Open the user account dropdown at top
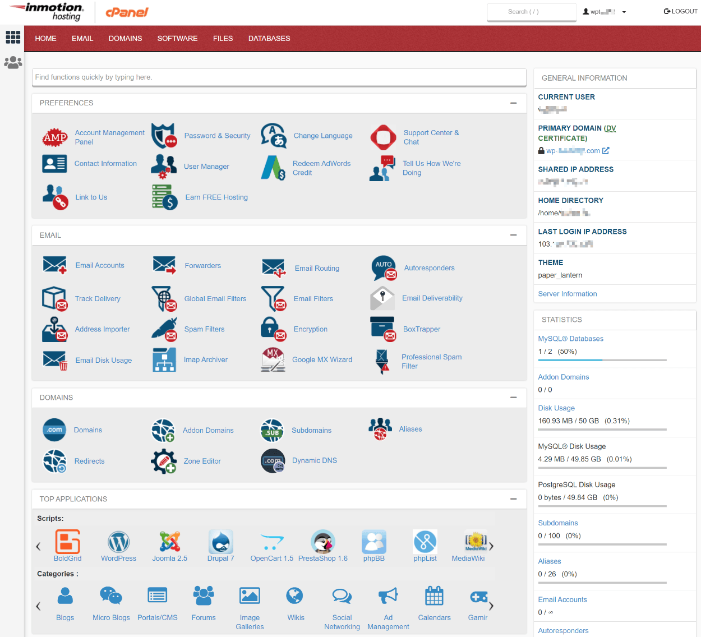 (x=605, y=12)
